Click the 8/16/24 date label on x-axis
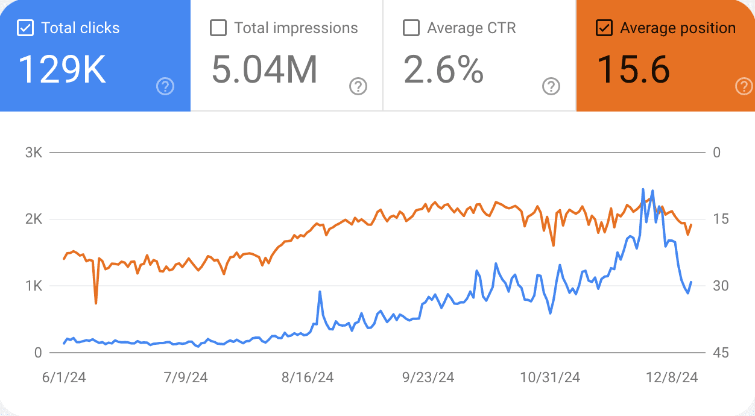Screen dimensions: 755x416 (x=307, y=378)
